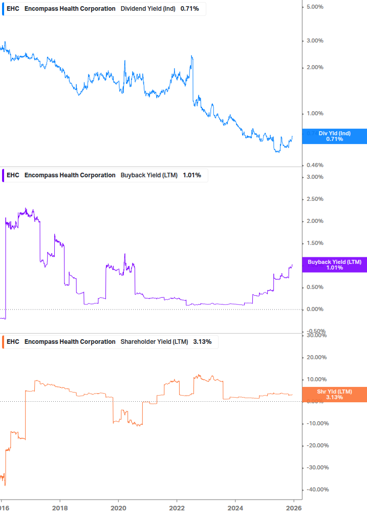Click the 0.71% value in the Dividend Yield legend
This screenshot has height=515, width=367.
tap(189, 9)
